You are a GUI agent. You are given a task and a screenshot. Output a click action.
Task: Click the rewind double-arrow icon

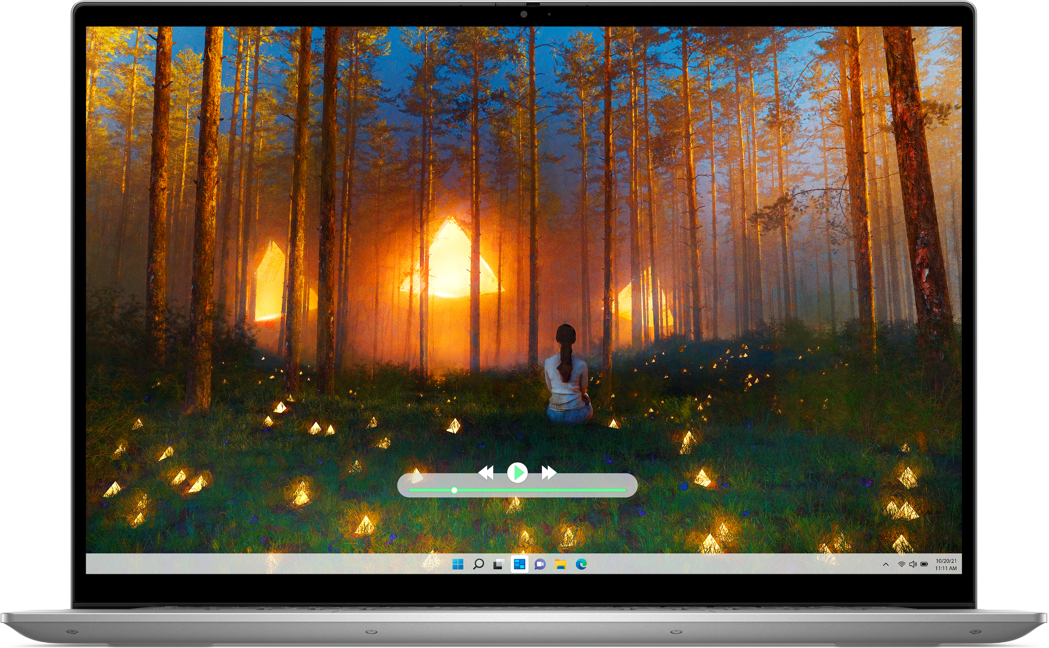click(486, 472)
